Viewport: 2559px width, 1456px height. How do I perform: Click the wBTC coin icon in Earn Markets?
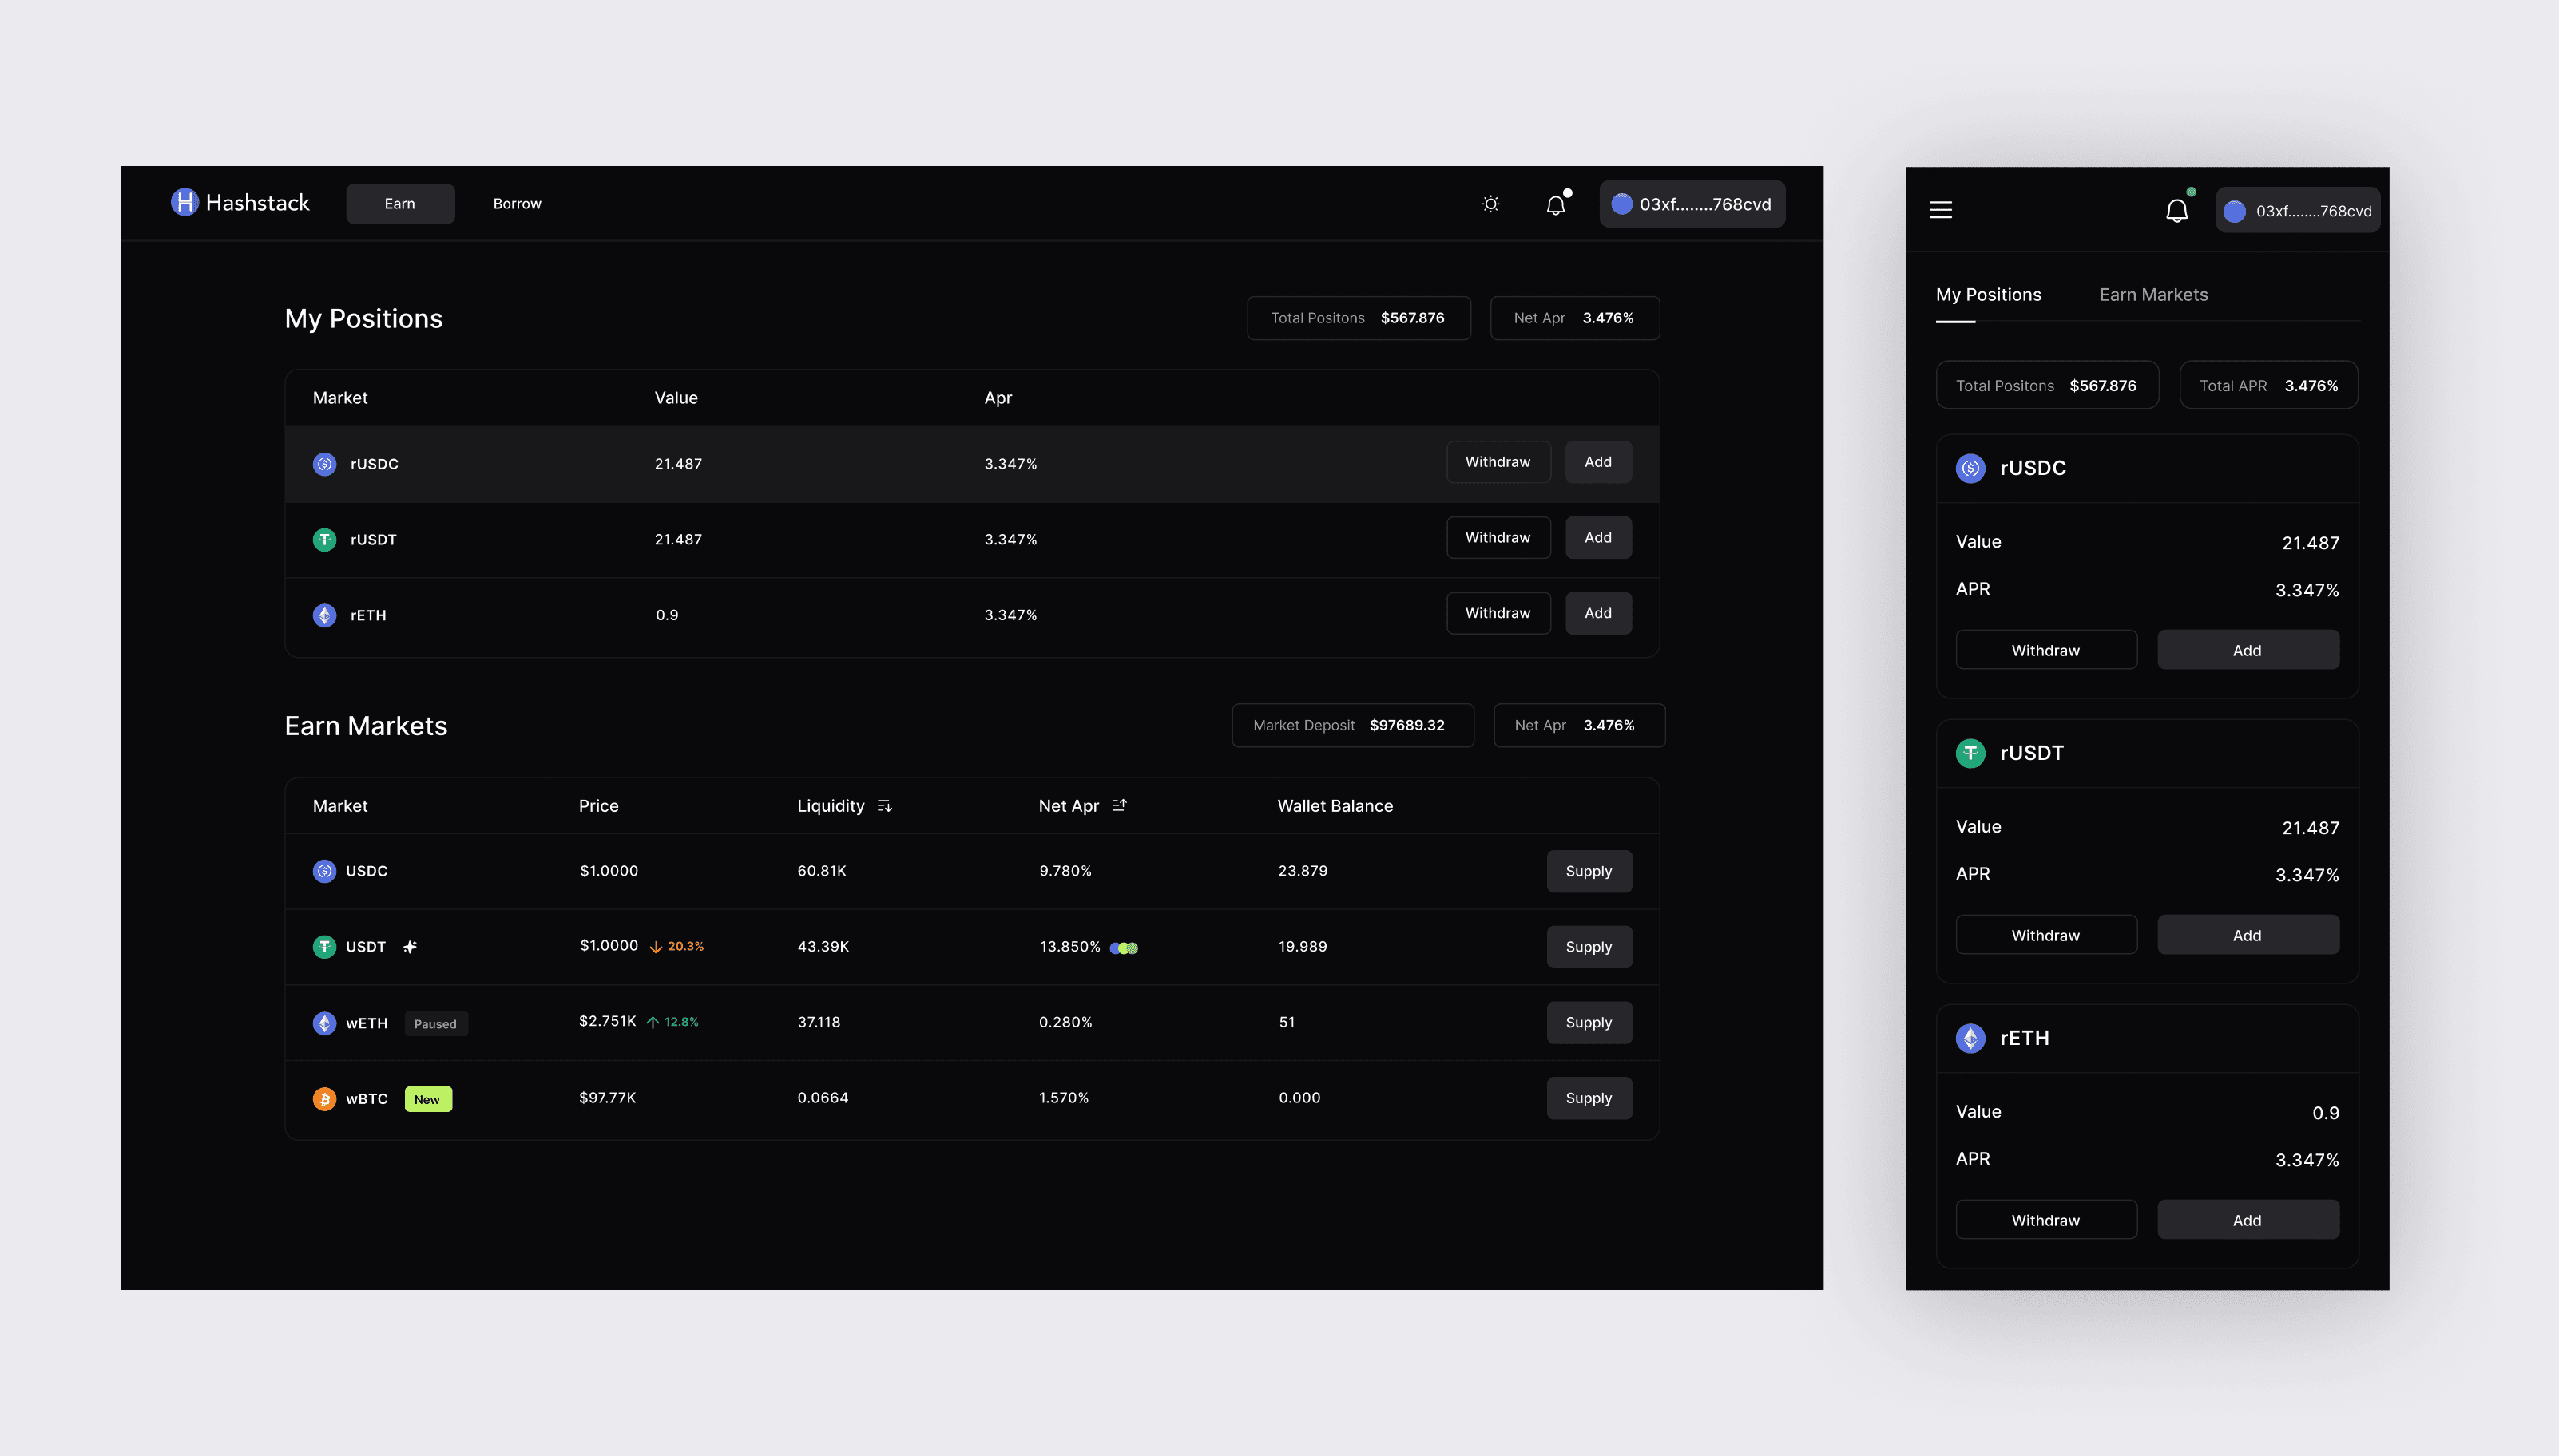(x=324, y=1099)
